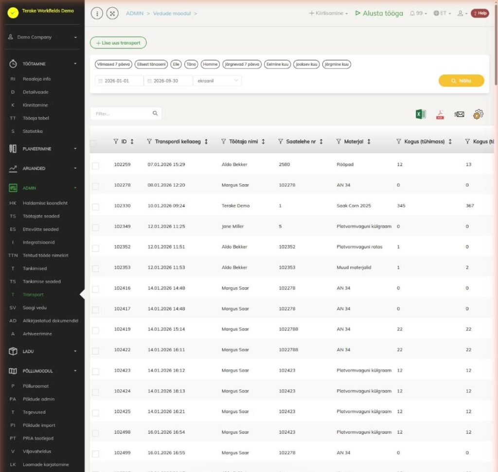Check the box for row 102419
This screenshot has height=472, width=498.
95,331
